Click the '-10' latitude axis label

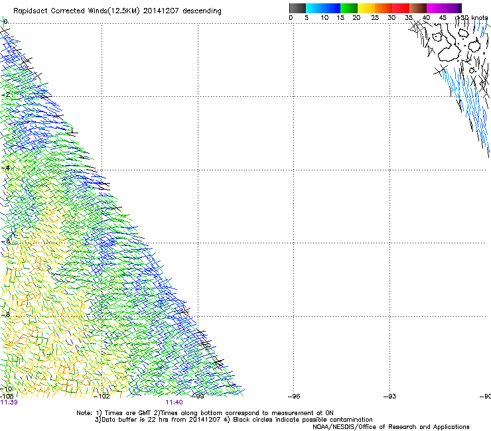click(6, 389)
